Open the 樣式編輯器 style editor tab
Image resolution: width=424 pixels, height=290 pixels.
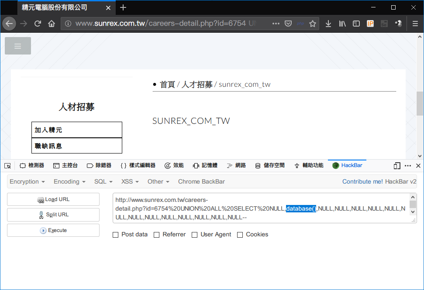click(138, 166)
